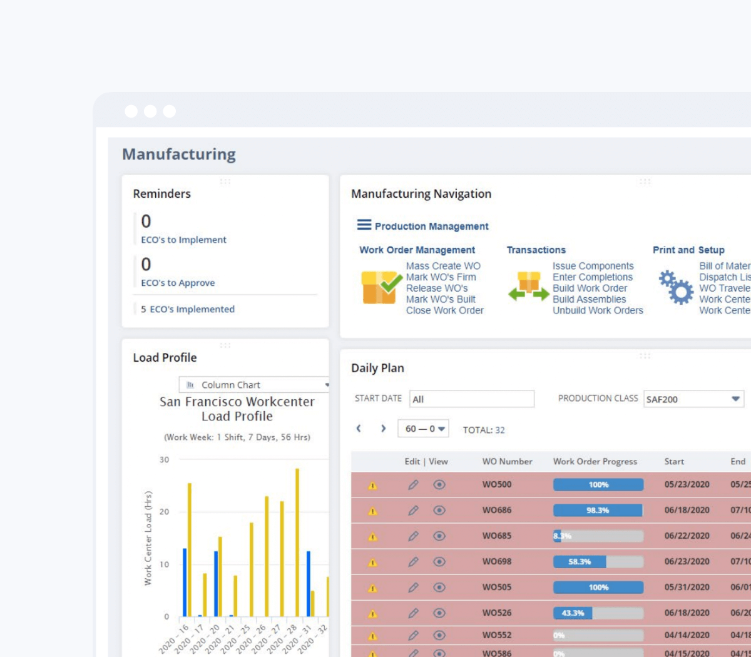Click WO698 58.3% progress bar
The height and width of the screenshot is (657, 751).
coord(598,561)
